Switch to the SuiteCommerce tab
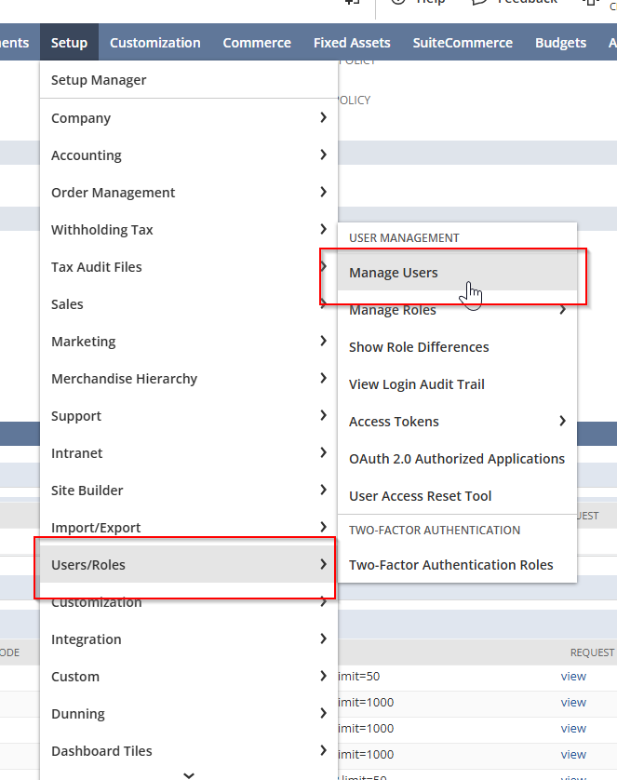Viewport: 617px width, 780px height. [x=463, y=42]
